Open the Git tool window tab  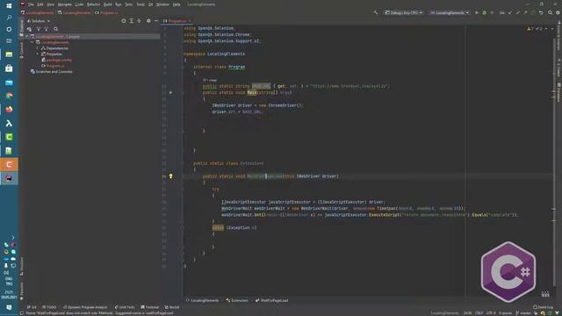click(32, 307)
